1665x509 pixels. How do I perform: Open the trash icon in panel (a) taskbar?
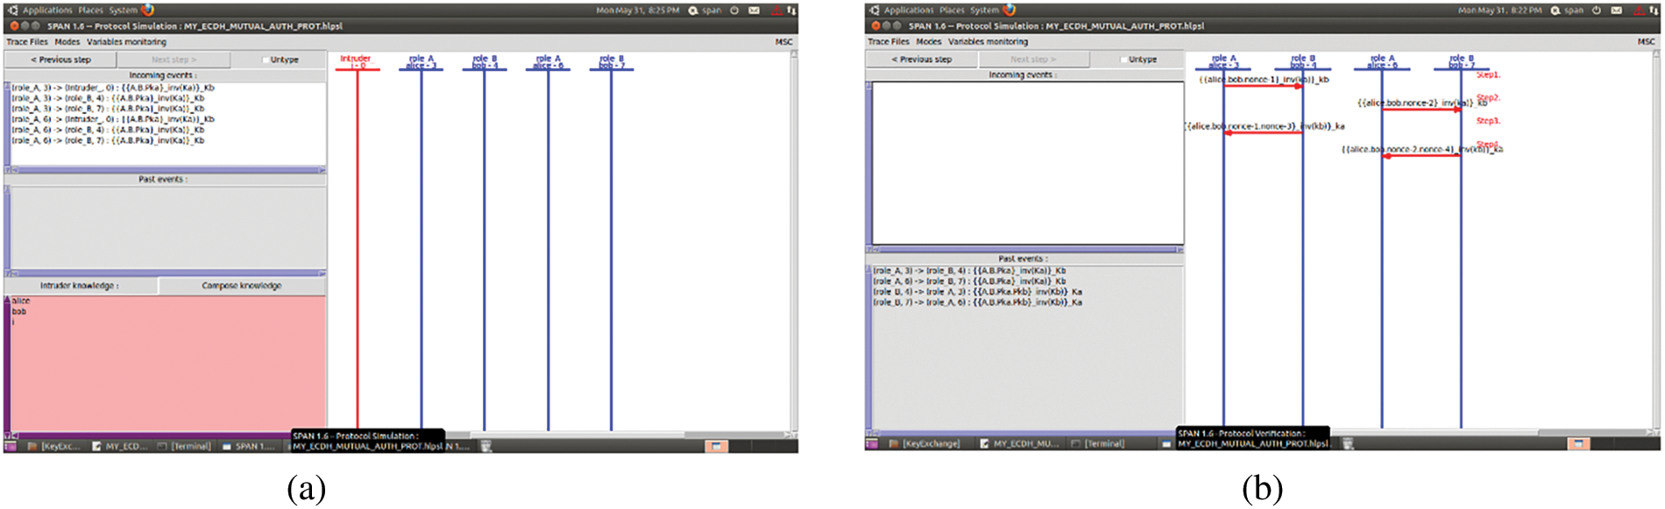coord(486,446)
